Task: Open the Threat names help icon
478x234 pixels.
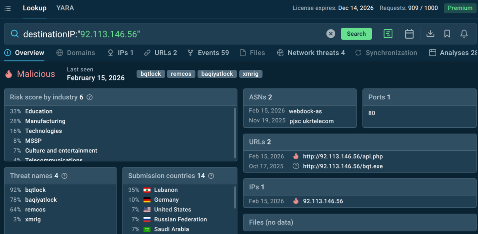Action: (64, 176)
